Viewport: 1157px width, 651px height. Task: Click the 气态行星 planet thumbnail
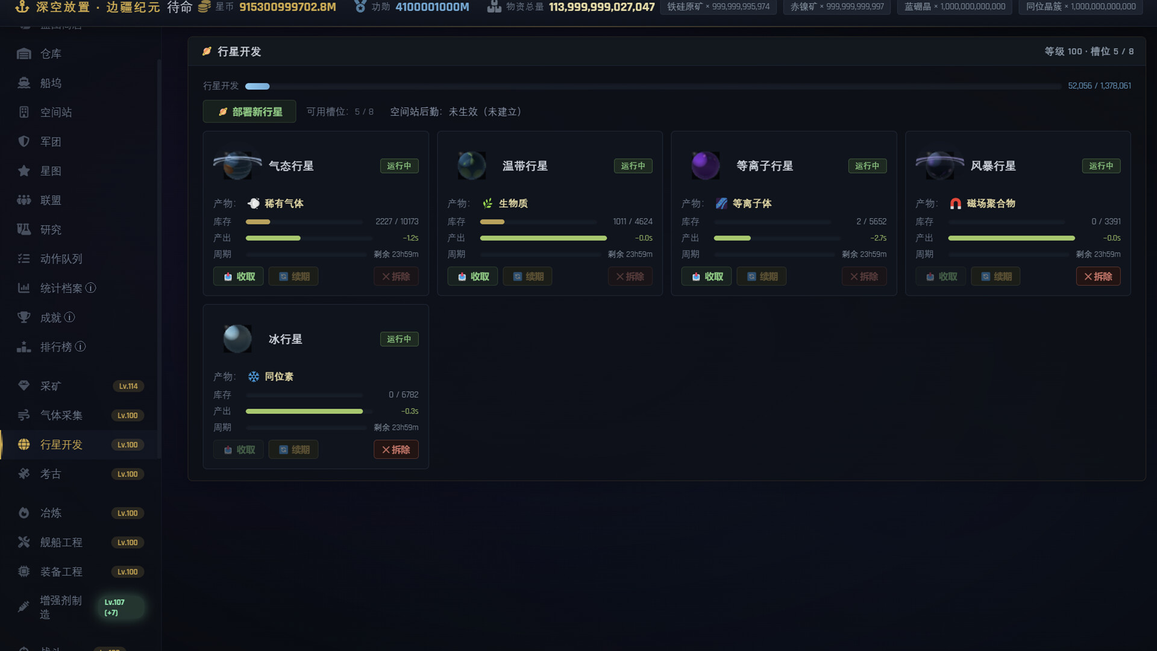click(237, 166)
